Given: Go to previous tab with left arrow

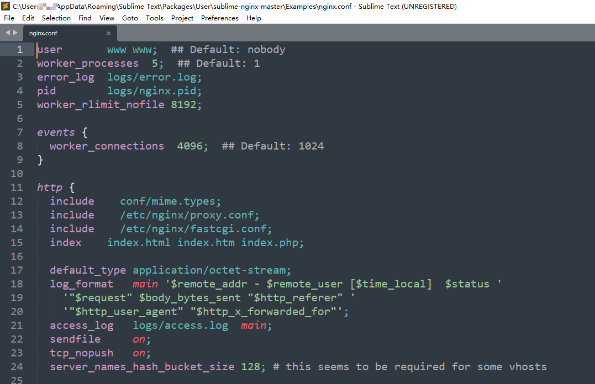Looking at the screenshot, I should [x=8, y=33].
